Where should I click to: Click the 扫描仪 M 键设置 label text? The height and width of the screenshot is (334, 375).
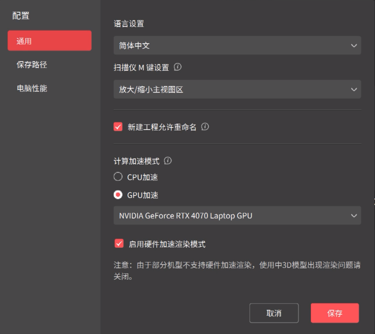[142, 67]
